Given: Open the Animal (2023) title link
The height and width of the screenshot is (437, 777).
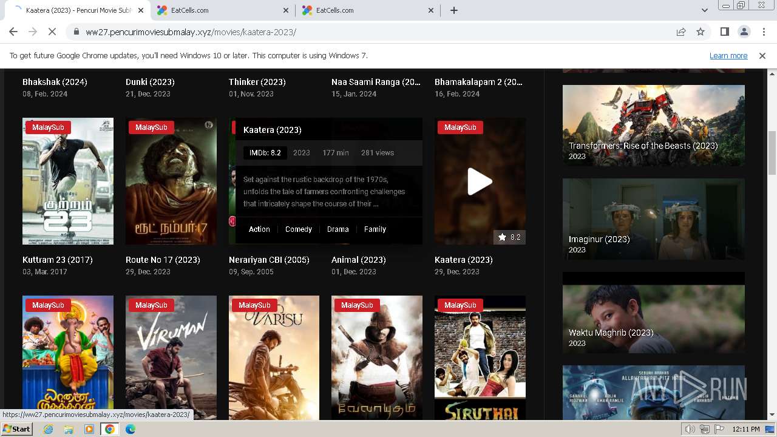Looking at the screenshot, I should (359, 260).
